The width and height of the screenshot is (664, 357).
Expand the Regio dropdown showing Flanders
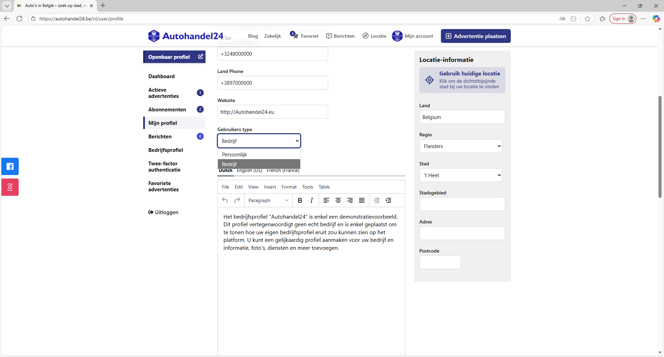coord(461,146)
